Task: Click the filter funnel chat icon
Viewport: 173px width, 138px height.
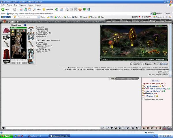Action: click(112, 128)
